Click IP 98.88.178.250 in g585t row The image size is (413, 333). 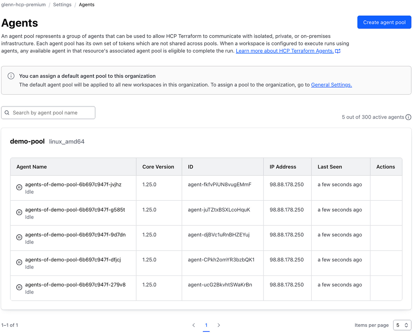(x=286, y=210)
